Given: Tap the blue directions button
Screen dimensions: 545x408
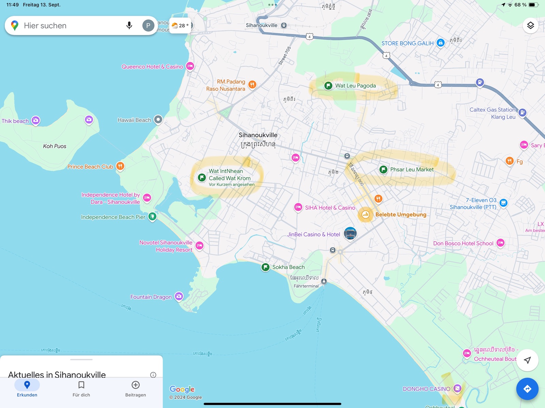Looking at the screenshot, I should [527, 389].
